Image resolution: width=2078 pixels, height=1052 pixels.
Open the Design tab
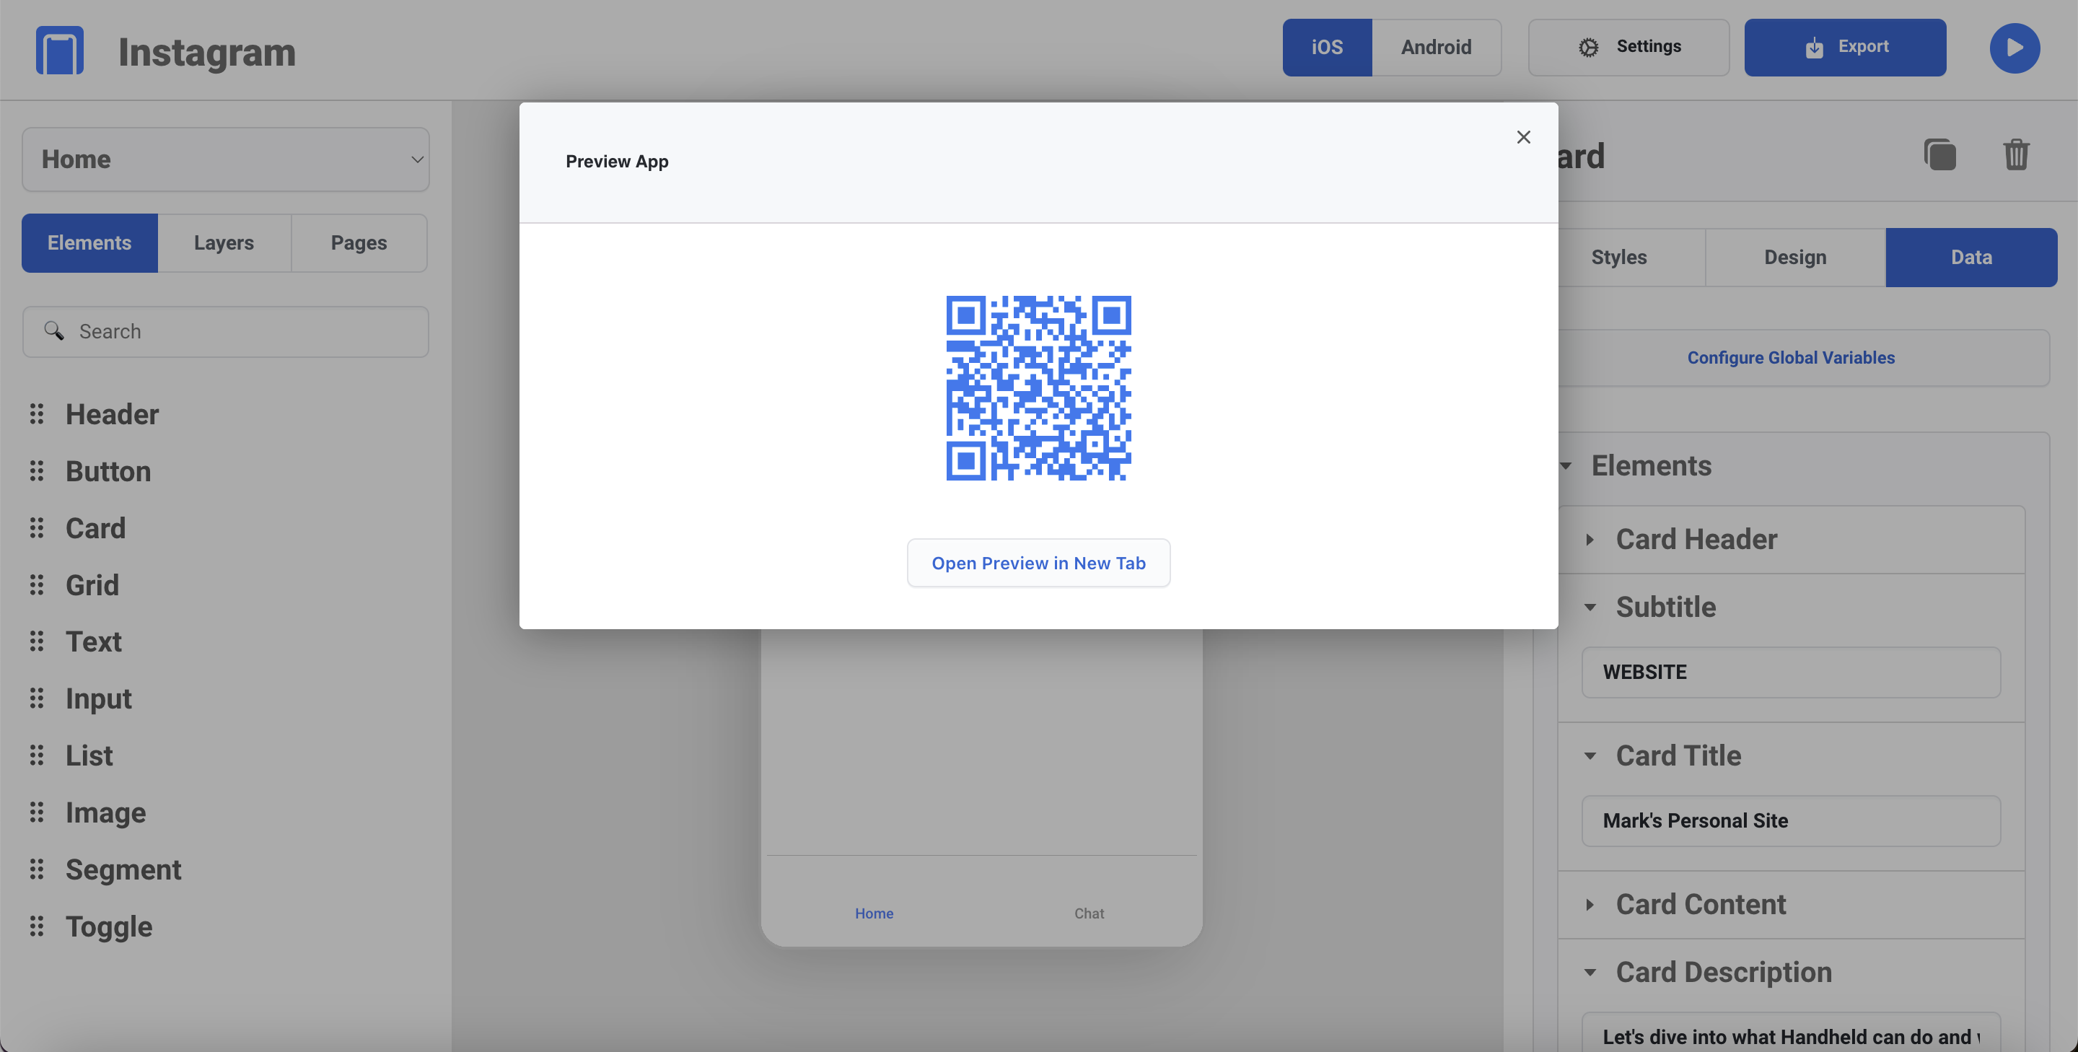click(x=1795, y=258)
